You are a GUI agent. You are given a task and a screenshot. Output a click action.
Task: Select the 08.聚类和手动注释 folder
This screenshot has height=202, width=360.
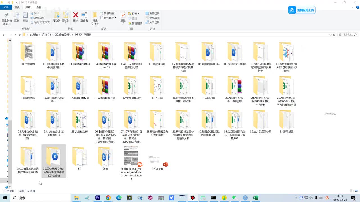[x=209, y=54]
